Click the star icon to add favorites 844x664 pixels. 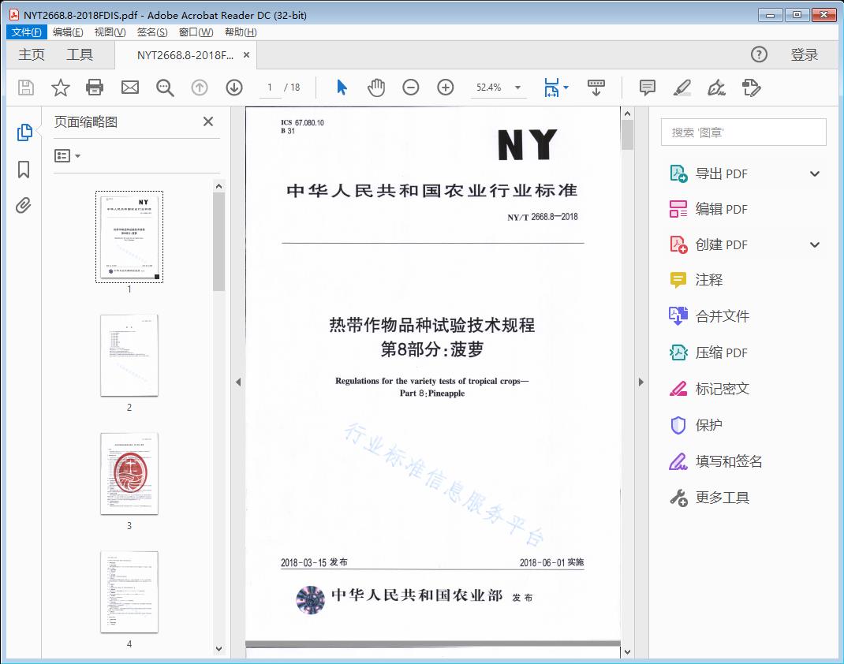coord(60,88)
